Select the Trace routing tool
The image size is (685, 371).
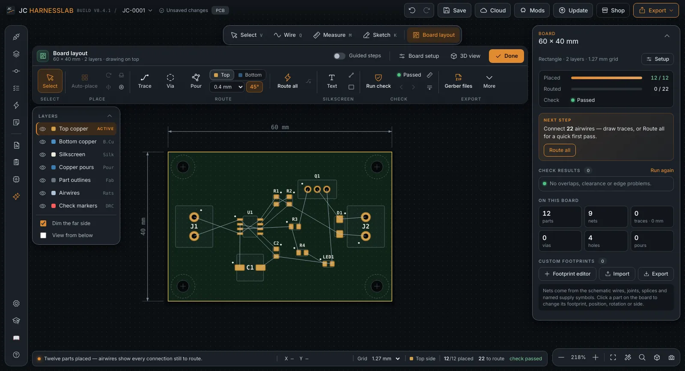pos(145,81)
